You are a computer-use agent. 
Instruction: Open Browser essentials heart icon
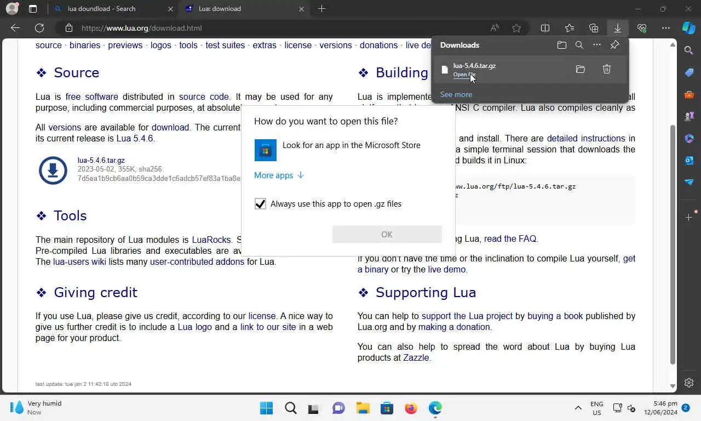click(x=642, y=28)
